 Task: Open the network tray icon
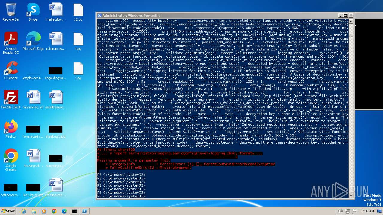click(347, 211)
